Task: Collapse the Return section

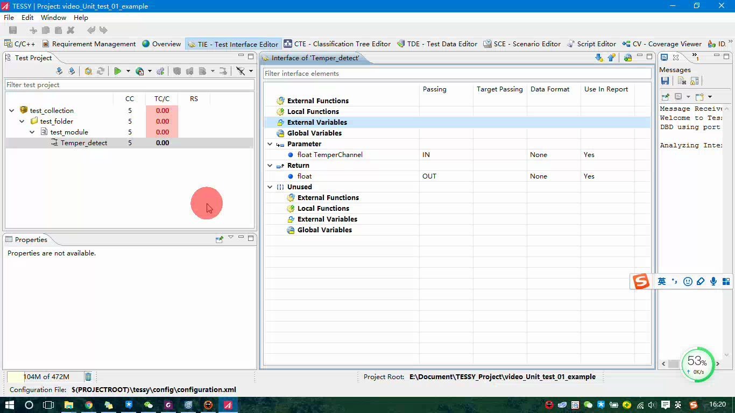Action: pos(270,166)
